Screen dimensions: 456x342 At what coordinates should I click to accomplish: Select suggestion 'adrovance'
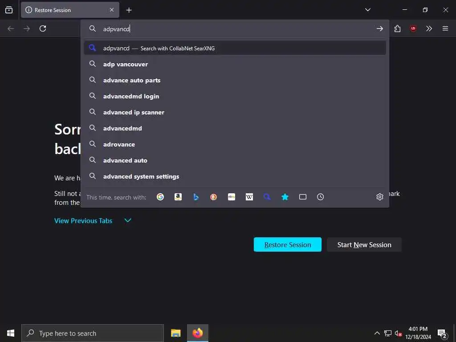coord(235,144)
